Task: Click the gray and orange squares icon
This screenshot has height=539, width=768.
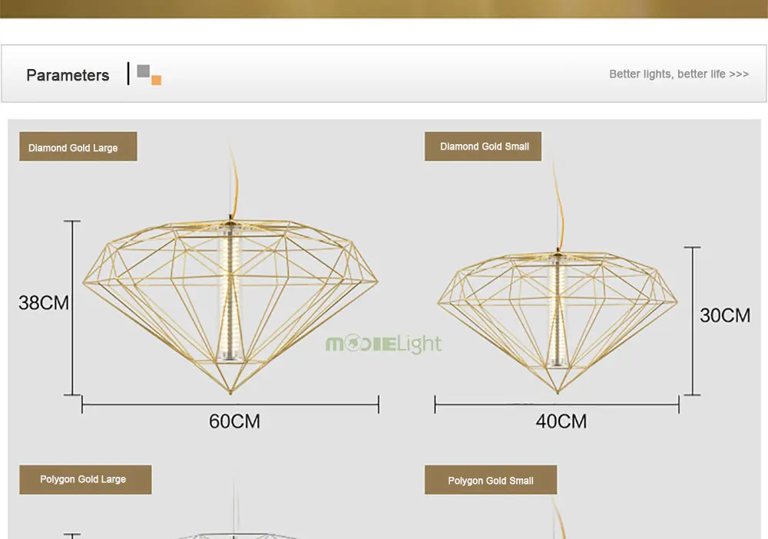Action: coord(150,75)
